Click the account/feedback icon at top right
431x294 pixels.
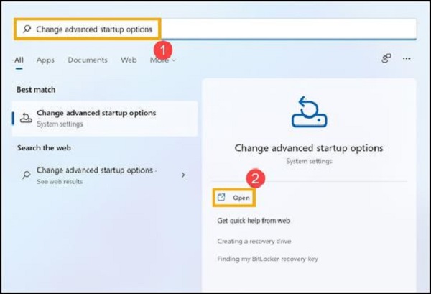click(x=386, y=59)
